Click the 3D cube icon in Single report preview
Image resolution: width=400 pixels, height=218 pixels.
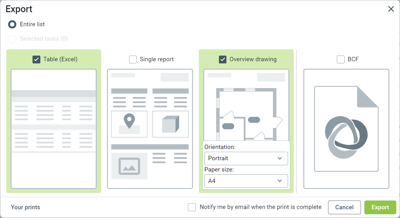tap(170, 124)
